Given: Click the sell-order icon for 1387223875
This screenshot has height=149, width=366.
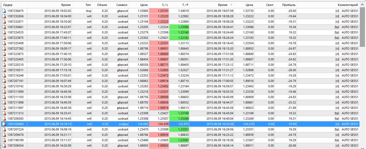Looking at the screenshot, I should click(x=4, y=38).
